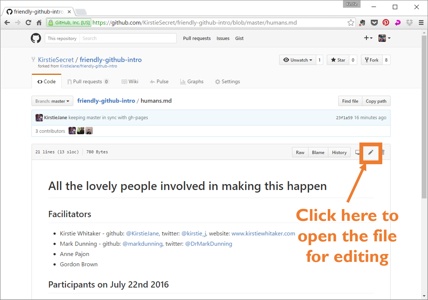Click the stargazers count 0
Screen dimensions: 428x300
[x=353, y=60]
